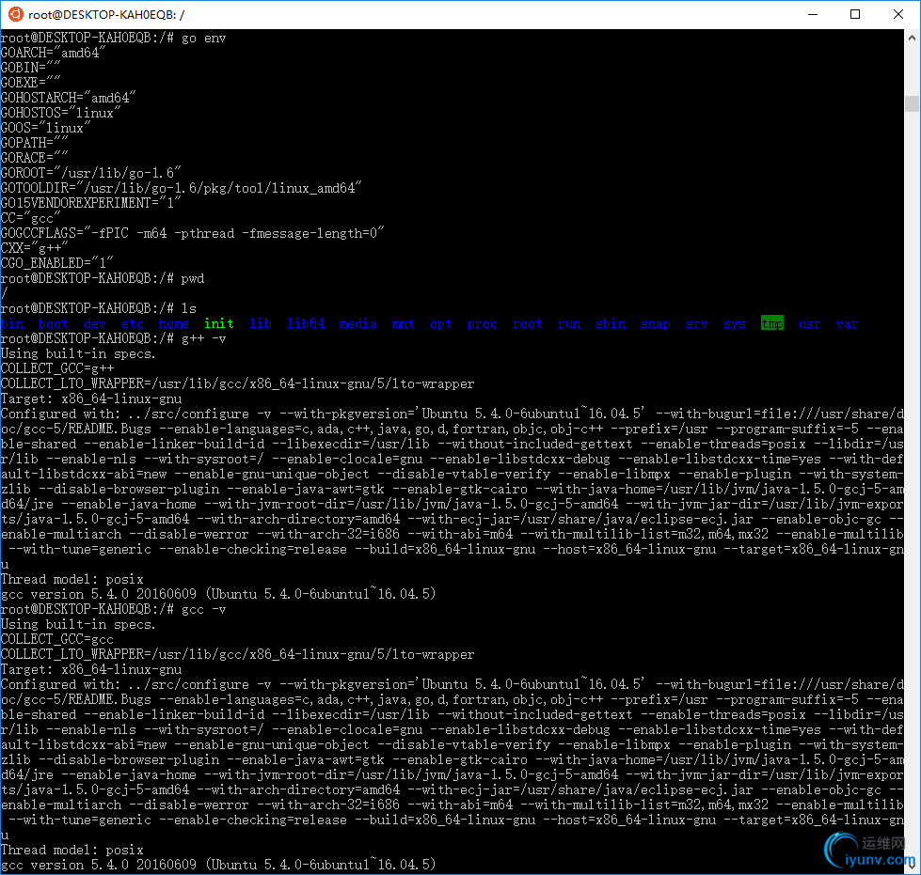The height and width of the screenshot is (875, 921).
Task: Click the 'gcc -v' command text
Action: pos(203,609)
